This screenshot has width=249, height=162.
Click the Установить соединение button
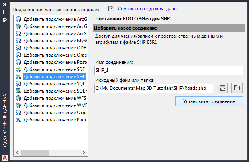[209, 101]
